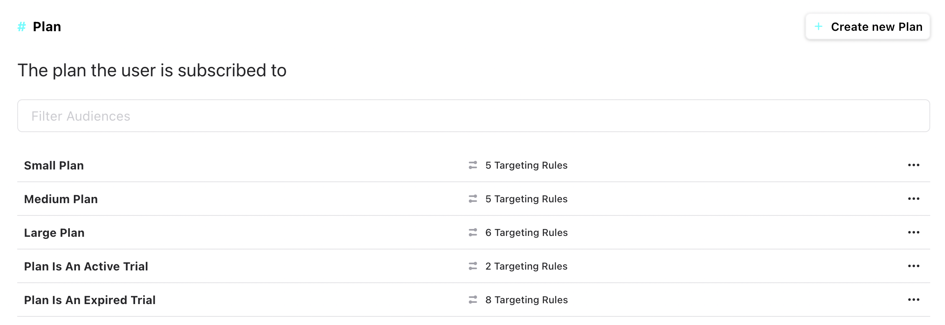Click the plus icon in Create new Plan
This screenshot has width=945, height=325.
[x=818, y=27]
